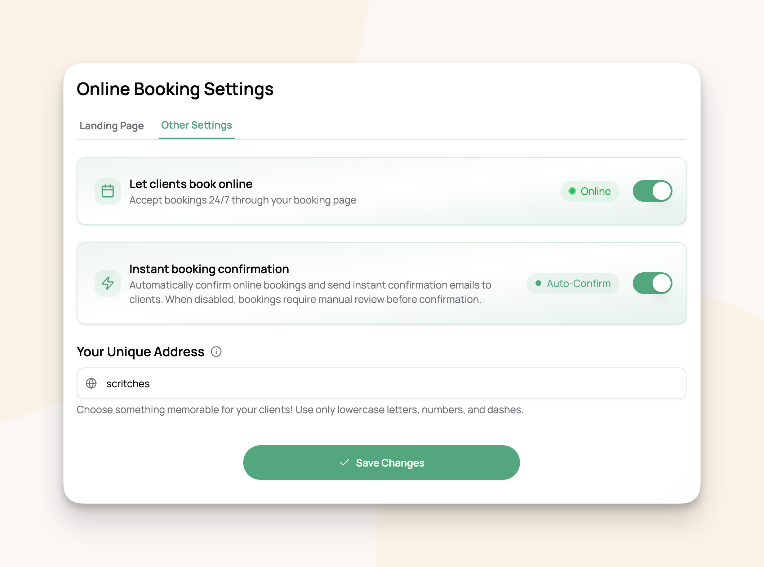Screen dimensions: 764x567
Task: Click description starting 'Automatically confirm online bookings'
Action: coord(310,292)
